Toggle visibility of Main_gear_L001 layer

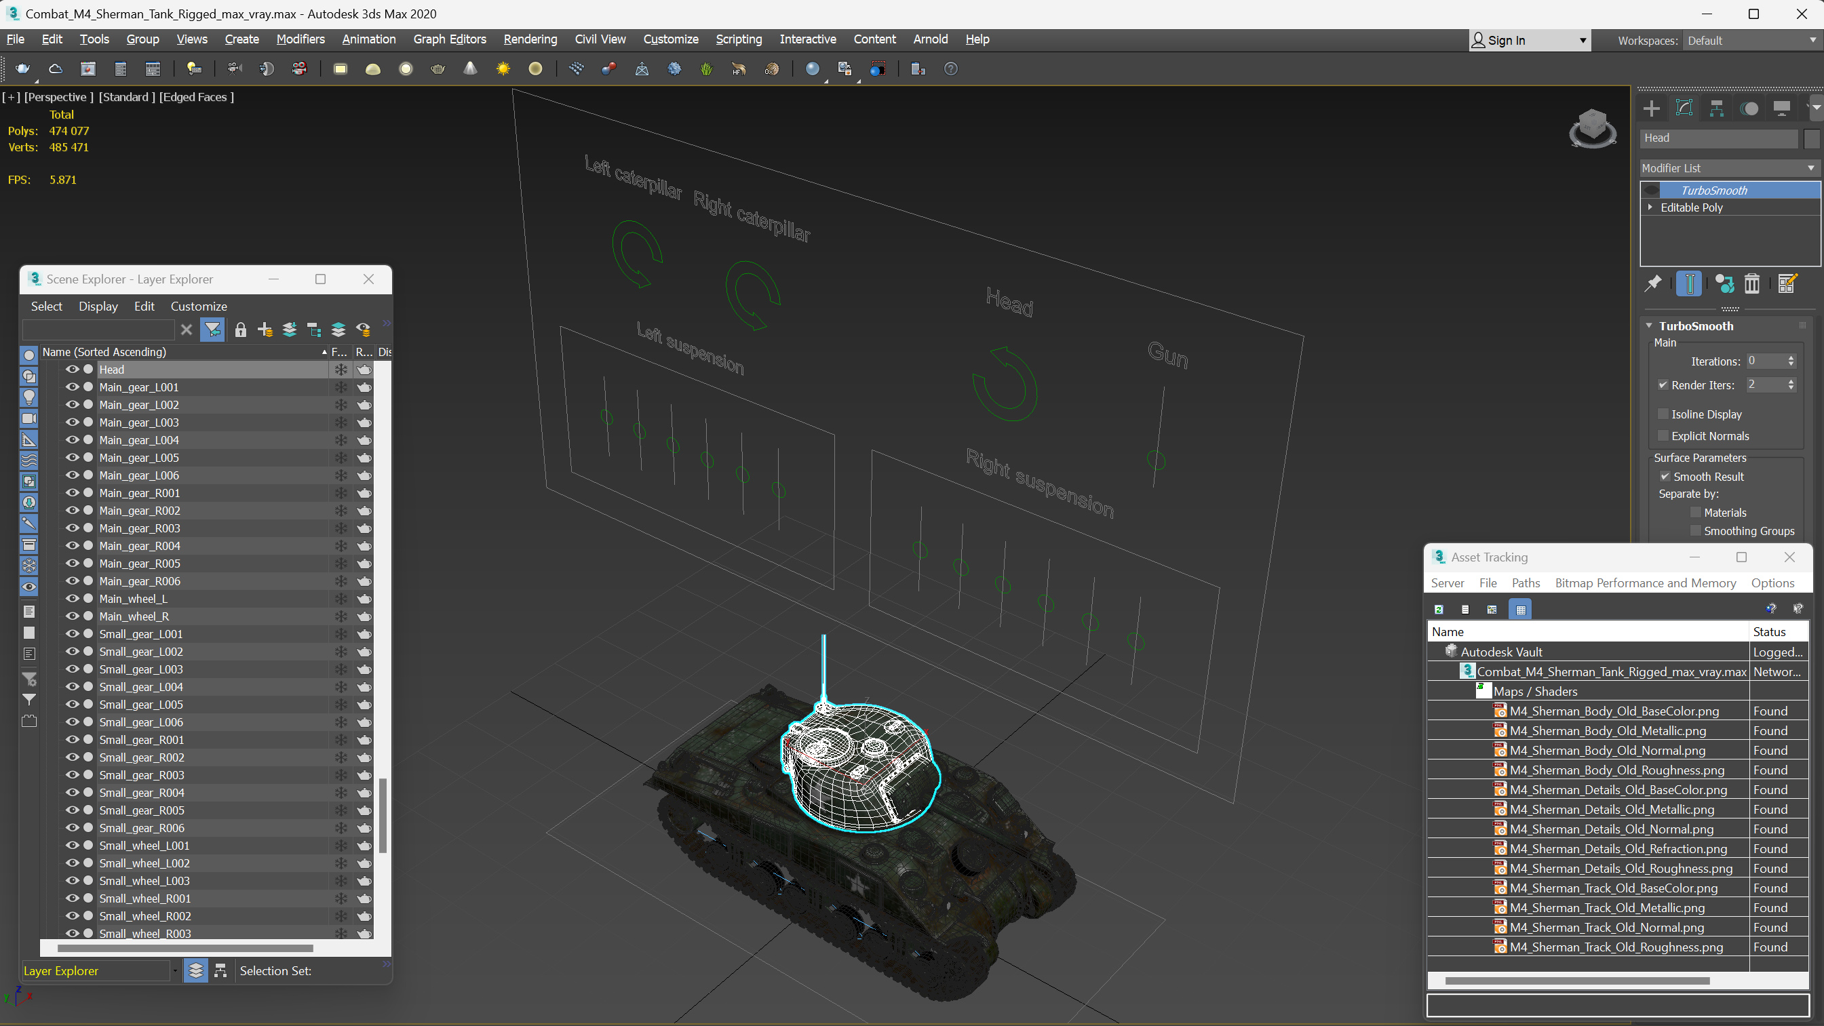tap(71, 386)
